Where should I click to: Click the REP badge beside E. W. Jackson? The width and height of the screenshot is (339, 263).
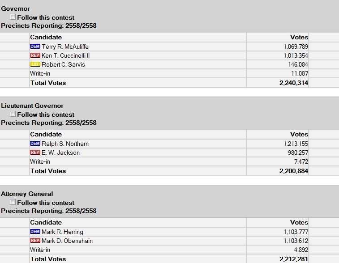(x=35, y=153)
